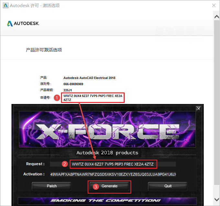The width and height of the screenshot is (220, 206).
Task: Click the Autodesk icon in the title bar
Action: coord(5,6)
